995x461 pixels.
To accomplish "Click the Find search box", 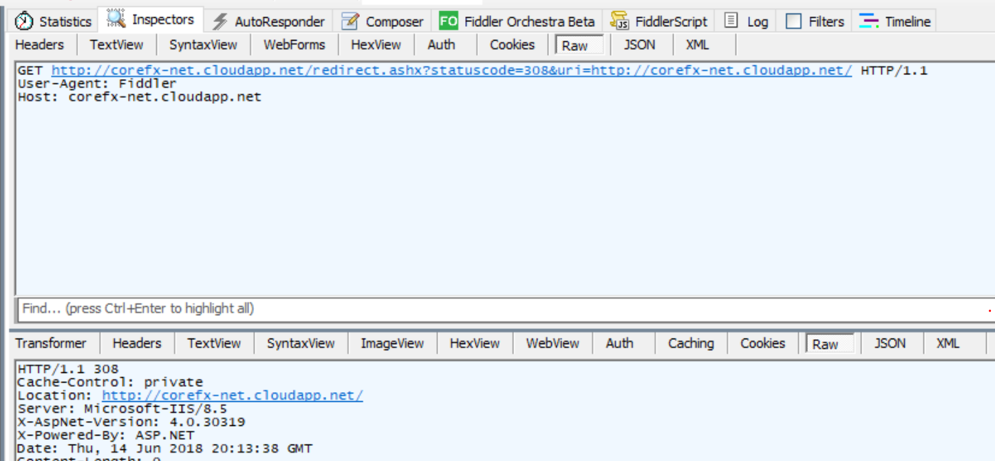I will coord(505,309).
